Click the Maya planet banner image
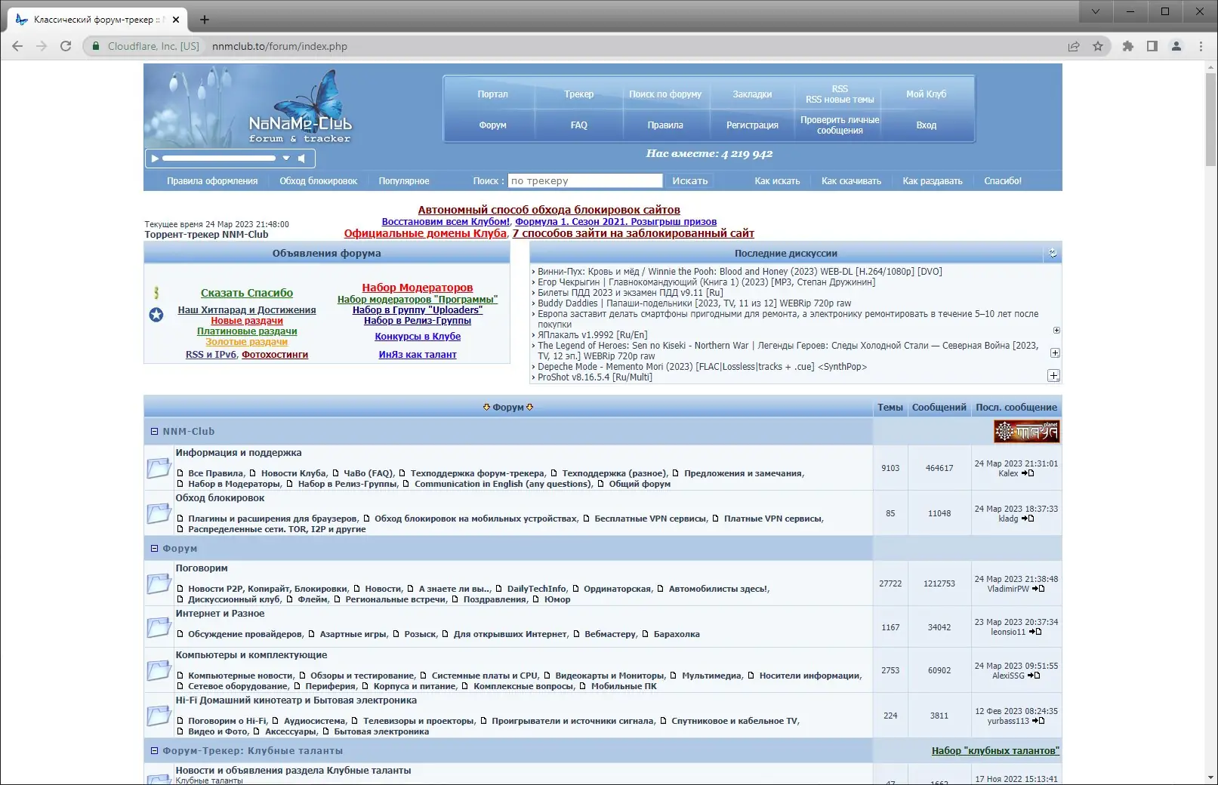Viewport: 1218px width, 785px height. pos(1026,431)
